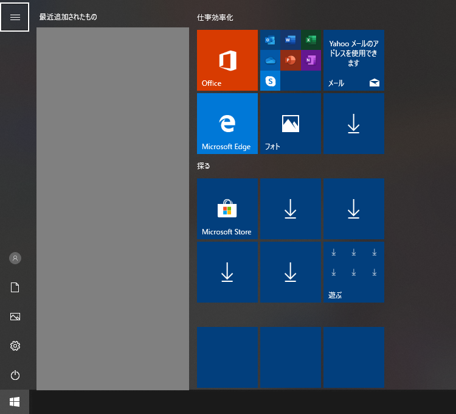This screenshot has width=456, height=414.
Task: Open the フォト (Photos) tile
Action: tap(290, 124)
